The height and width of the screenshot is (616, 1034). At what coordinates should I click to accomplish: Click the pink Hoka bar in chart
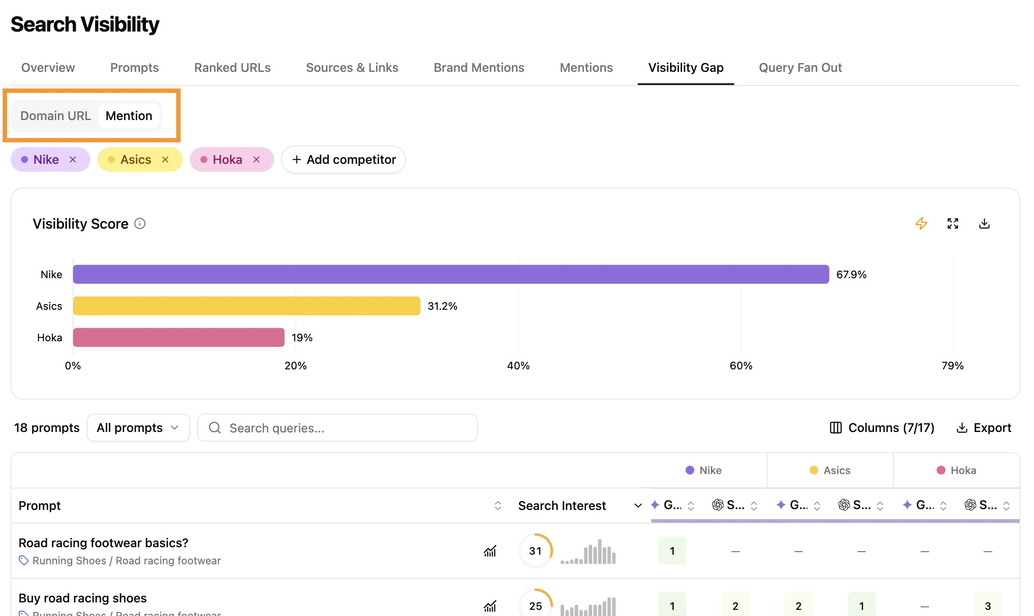pos(179,337)
